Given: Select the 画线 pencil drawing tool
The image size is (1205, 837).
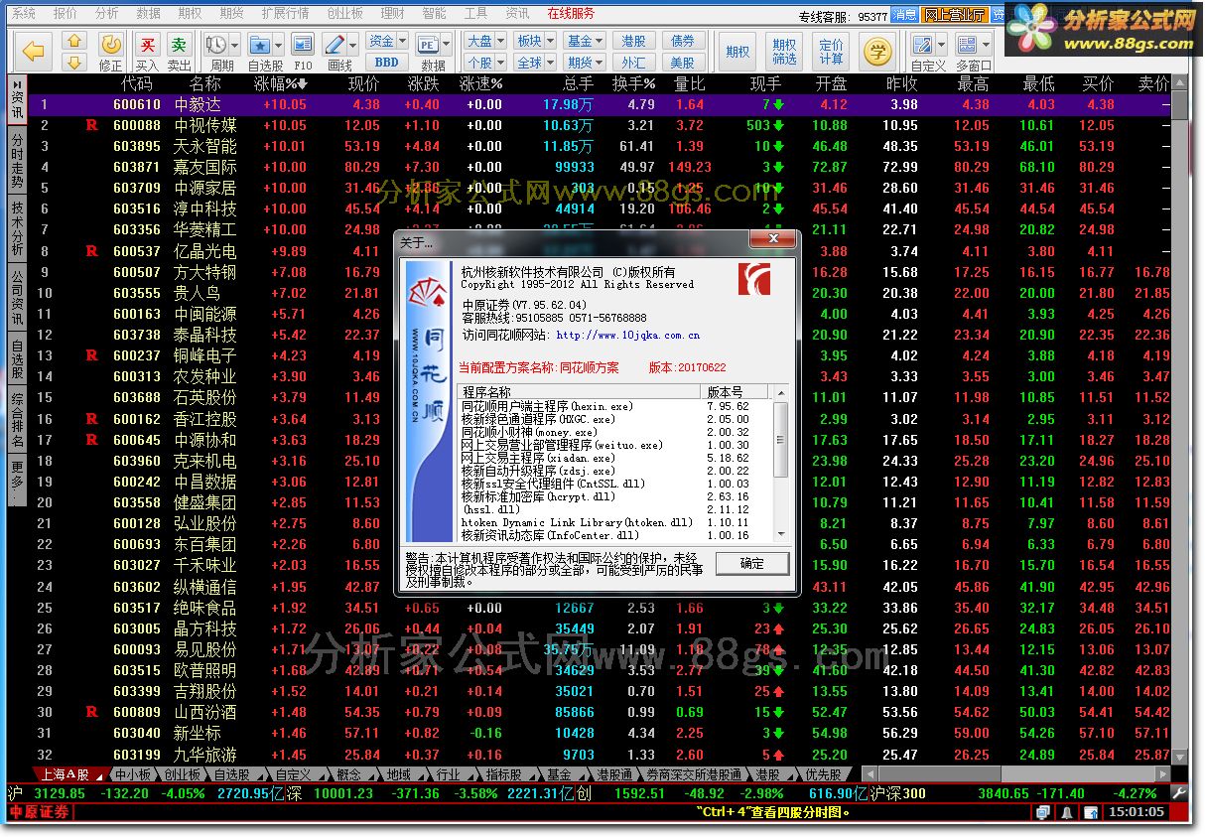Looking at the screenshot, I should tap(335, 45).
